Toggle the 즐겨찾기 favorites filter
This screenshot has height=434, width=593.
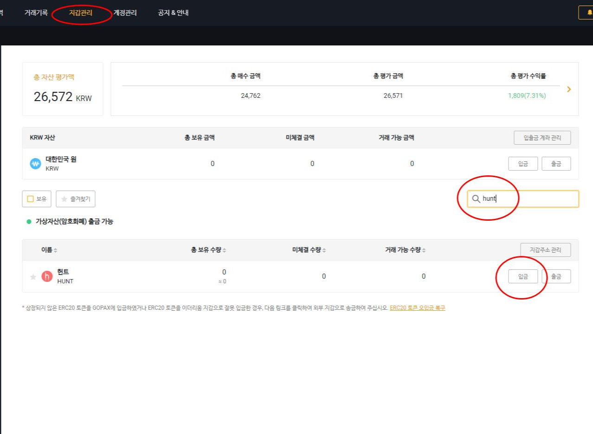pos(76,199)
